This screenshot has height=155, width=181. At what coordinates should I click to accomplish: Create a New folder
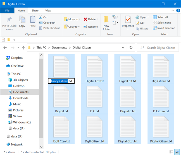tap(106, 23)
